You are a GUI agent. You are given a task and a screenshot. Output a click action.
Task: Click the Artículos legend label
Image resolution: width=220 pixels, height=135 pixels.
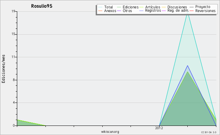[153, 7]
